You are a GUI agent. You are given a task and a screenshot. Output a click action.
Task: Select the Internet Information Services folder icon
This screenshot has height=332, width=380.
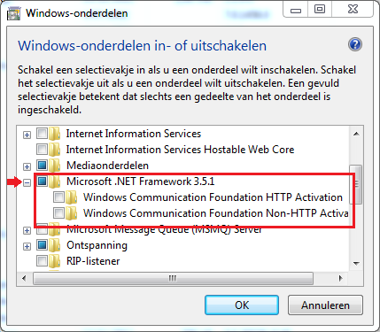pos(54,134)
